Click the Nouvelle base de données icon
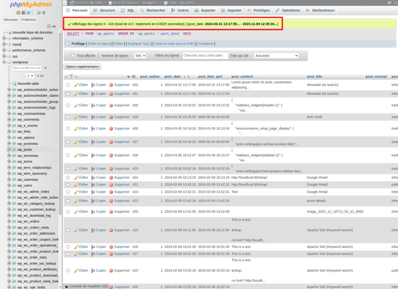Viewport: 398px width, 289px height. click(x=9, y=32)
